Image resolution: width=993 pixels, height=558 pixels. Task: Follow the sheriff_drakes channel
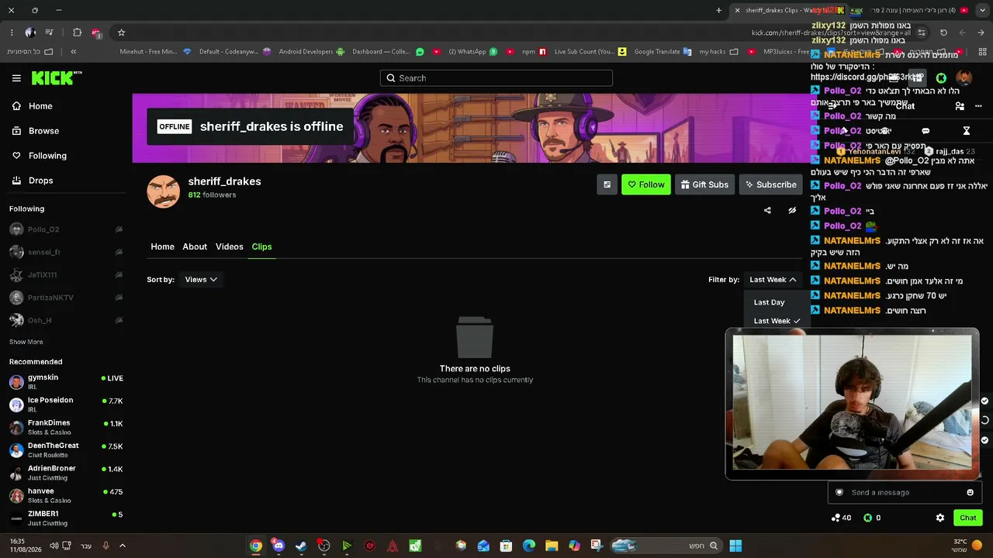pos(645,184)
